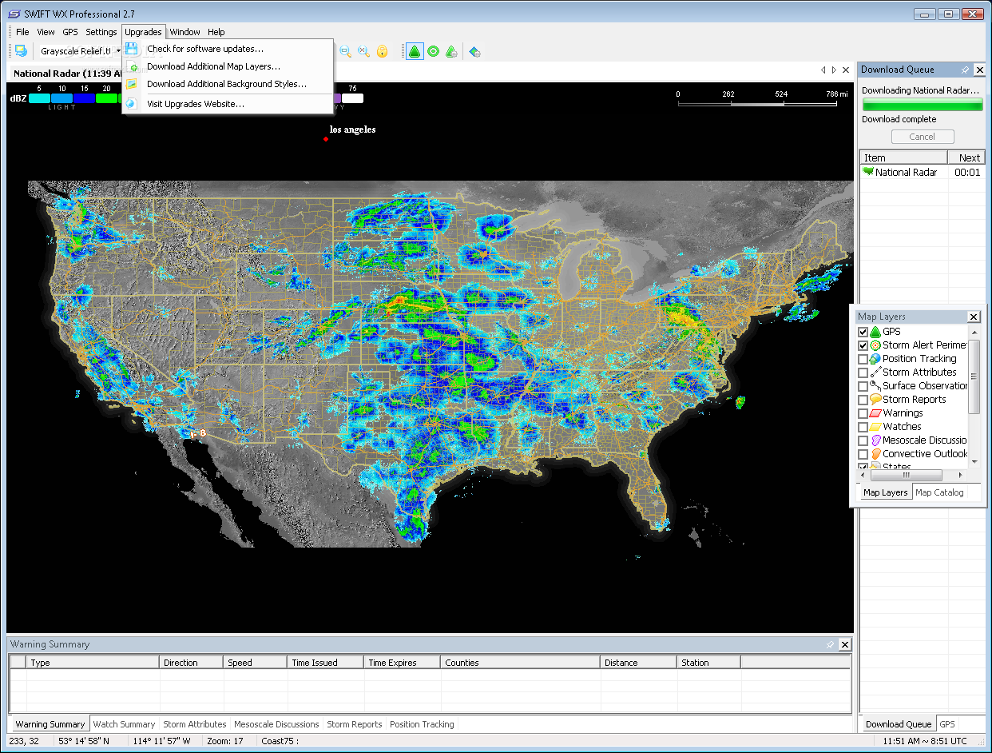Click the pin icon in Warning Summary header

(x=830, y=644)
